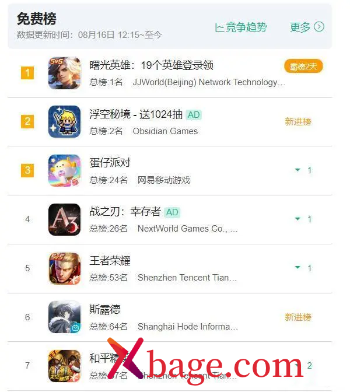The width and height of the screenshot is (350, 392).
Task: Select the 蛋仔派对 app icon
Action: (64, 170)
